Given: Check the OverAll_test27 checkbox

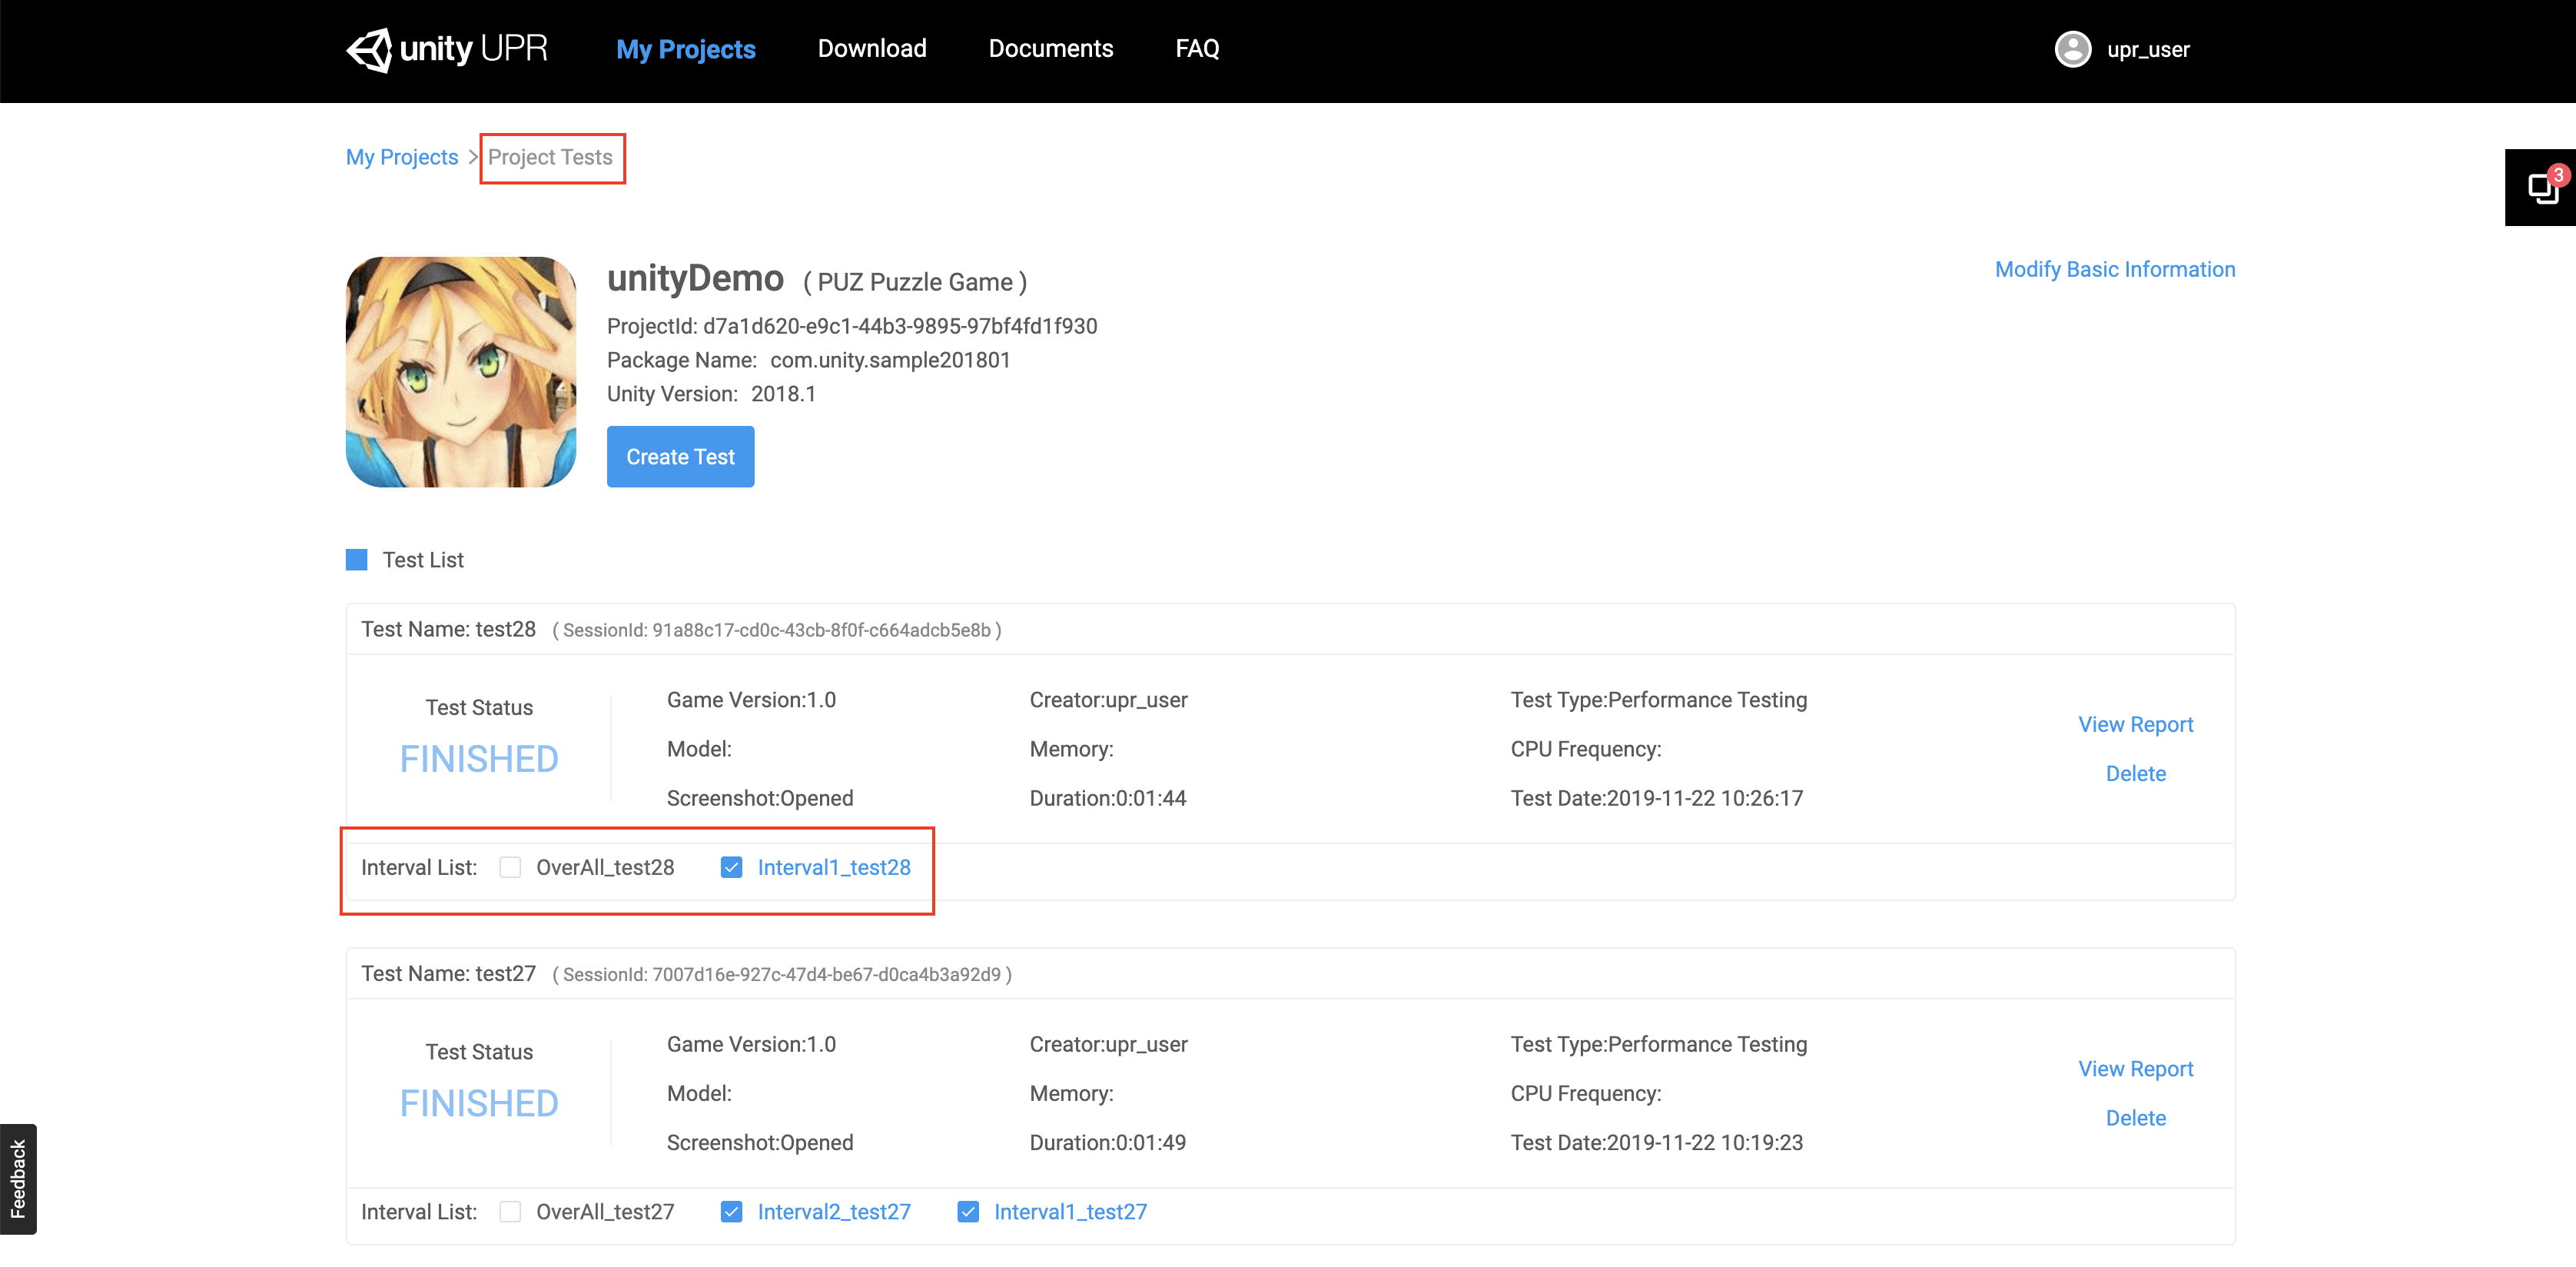Looking at the screenshot, I should coord(510,1212).
